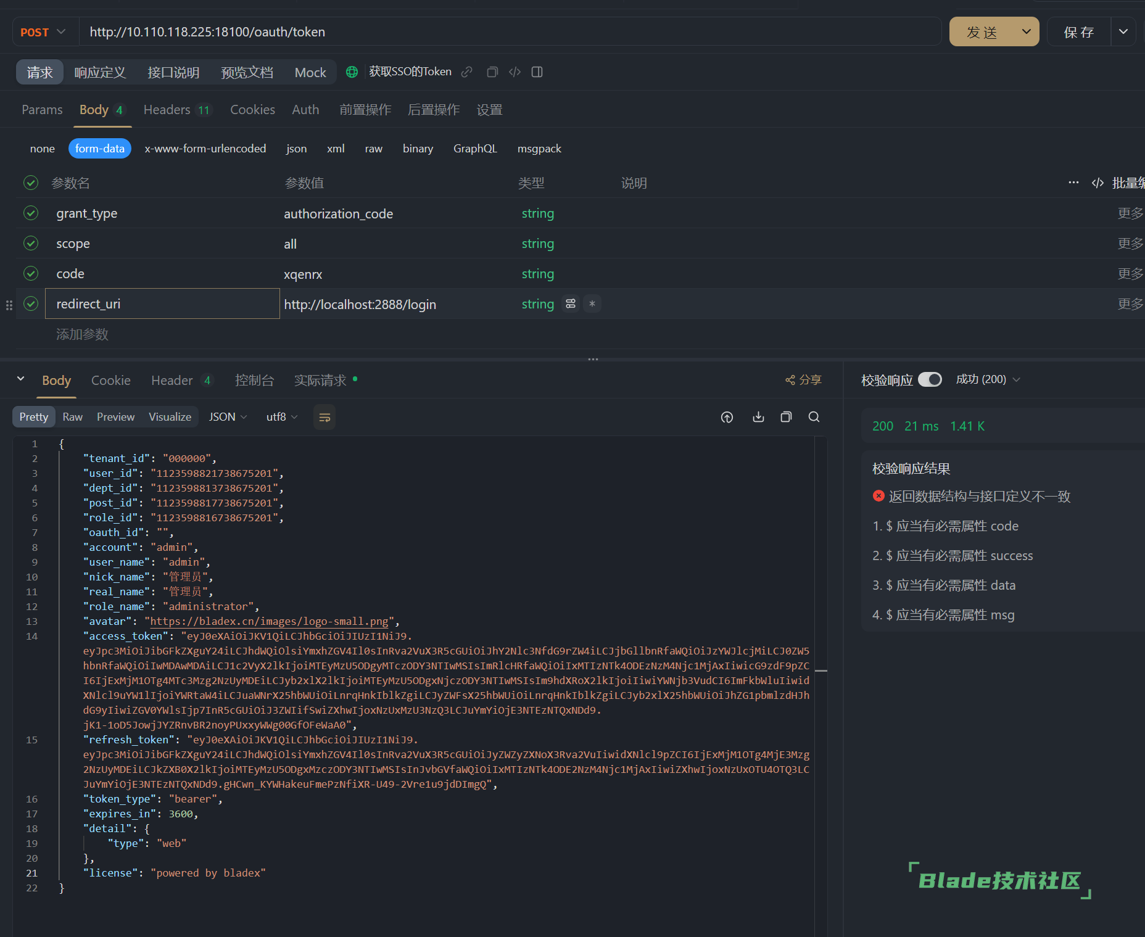
Task: Click the 添加参数 add parameter field
Action: 82,334
